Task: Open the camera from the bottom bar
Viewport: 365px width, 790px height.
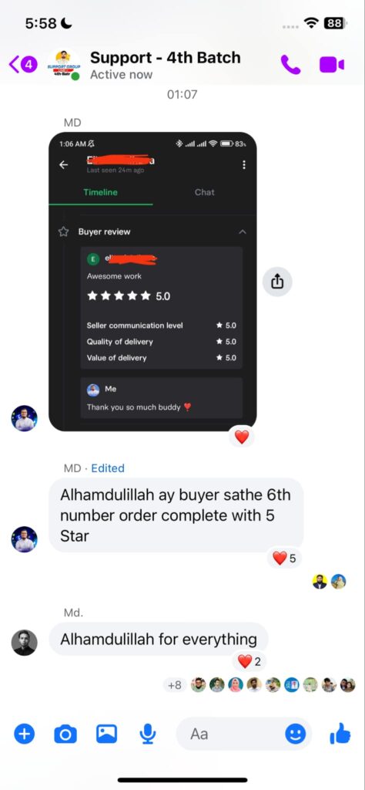Action: 65,734
